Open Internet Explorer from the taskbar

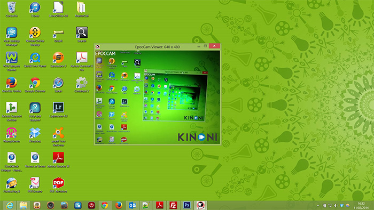pyautogui.click(x=10, y=205)
